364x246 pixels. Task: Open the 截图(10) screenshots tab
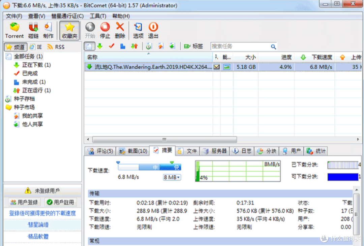pos(133,151)
